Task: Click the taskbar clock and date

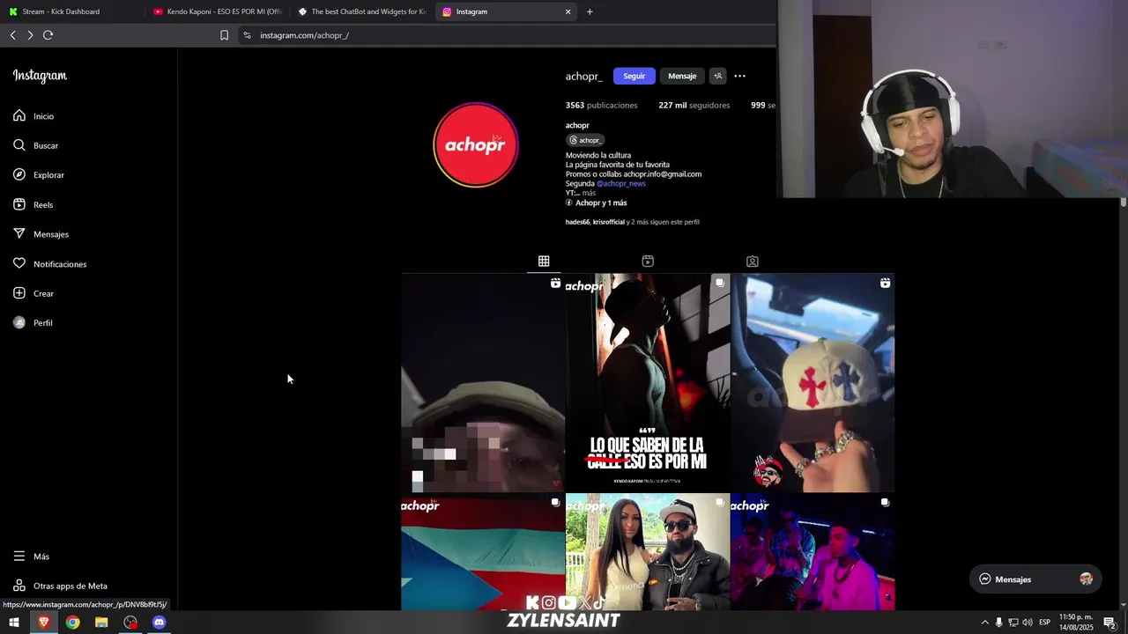Action: point(1076,623)
